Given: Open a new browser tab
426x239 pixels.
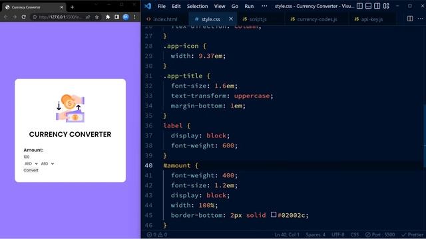Looking at the screenshot, I should [72, 7].
